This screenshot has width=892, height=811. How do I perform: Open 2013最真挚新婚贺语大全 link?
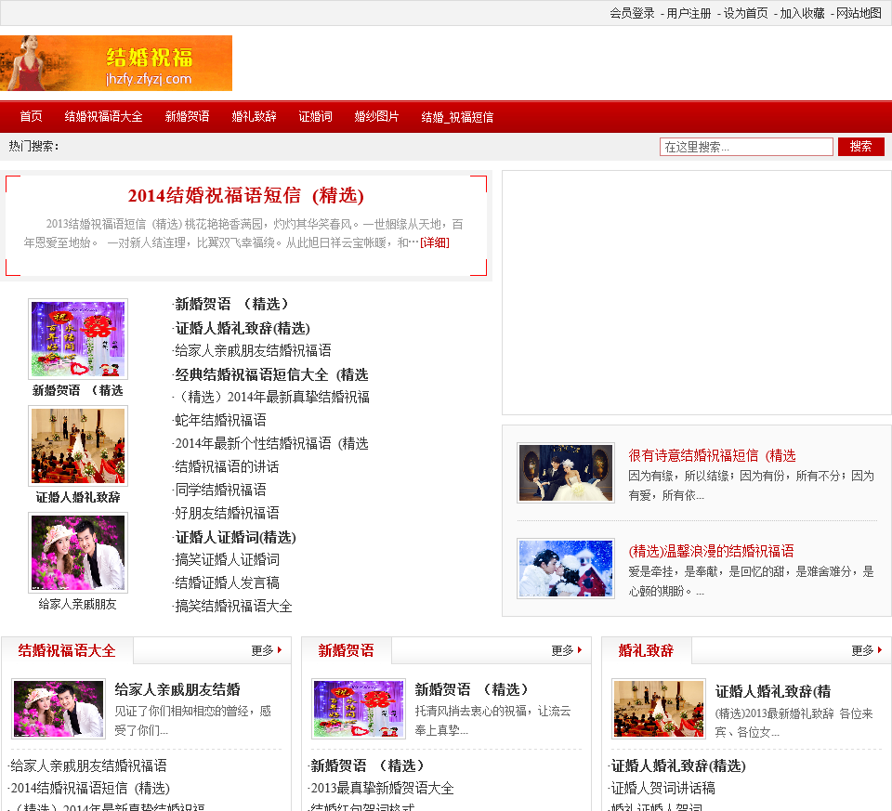tap(382, 789)
